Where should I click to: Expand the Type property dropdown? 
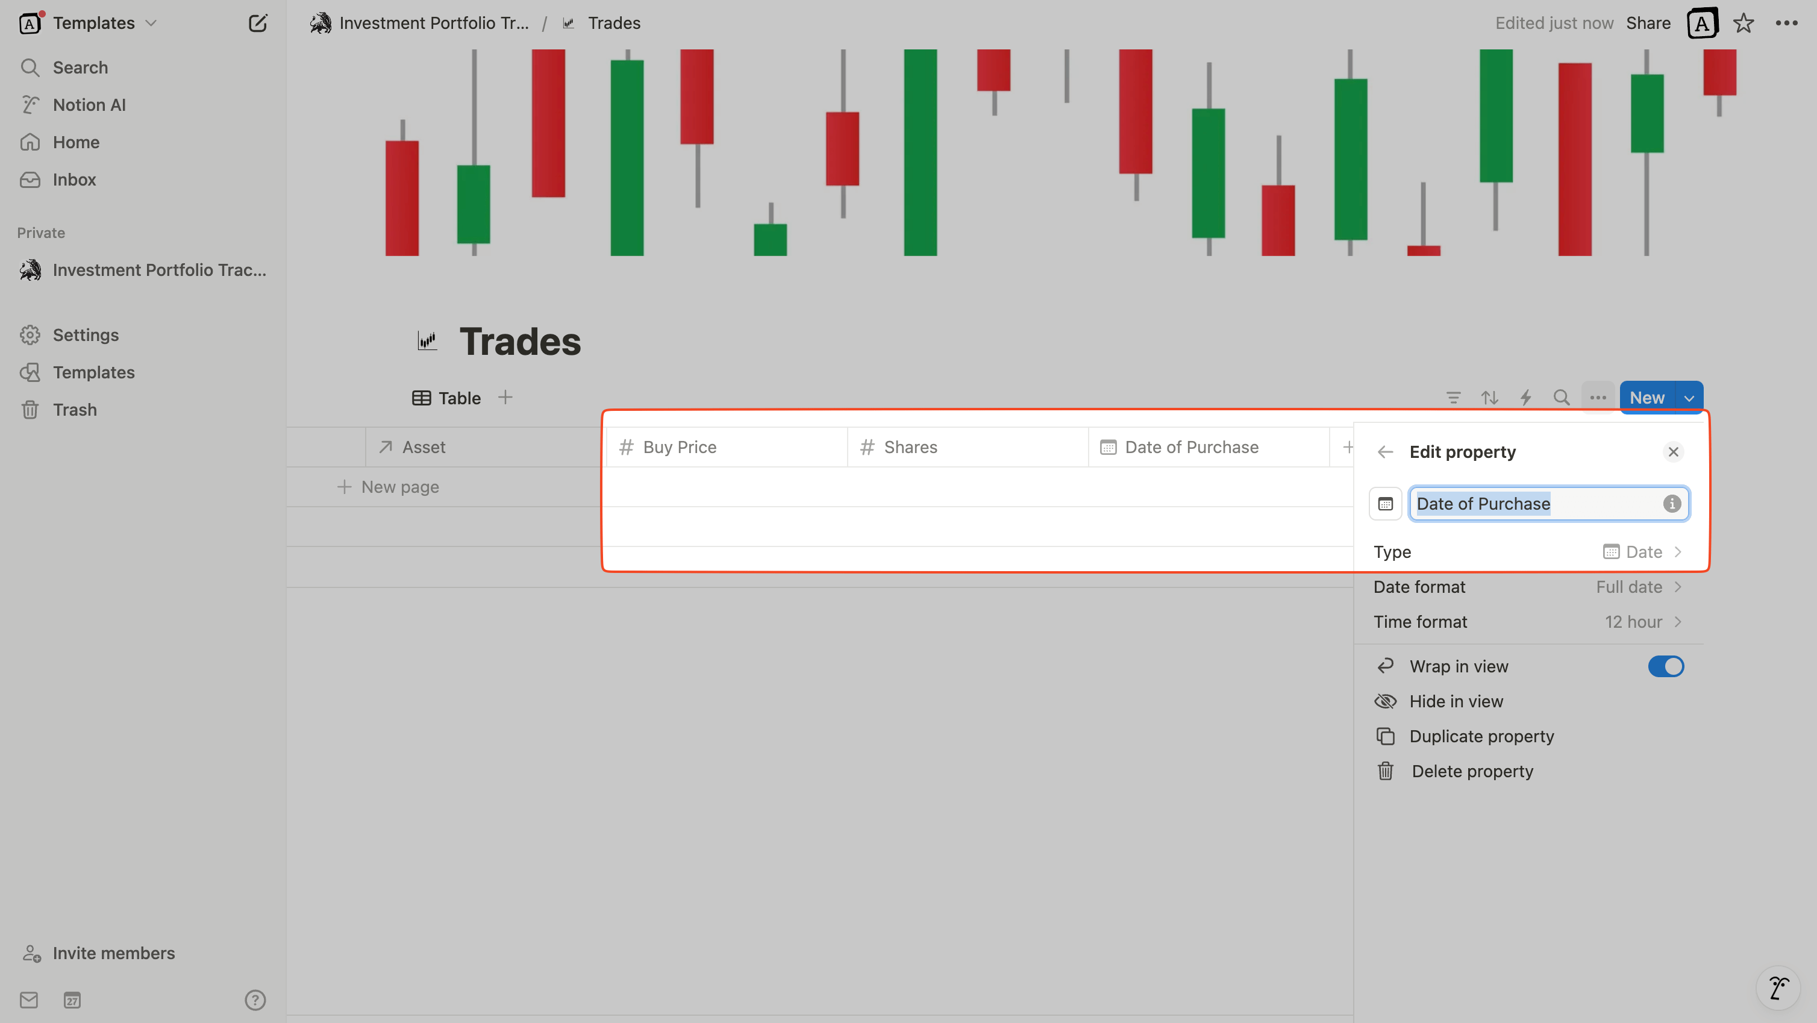coord(1640,551)
